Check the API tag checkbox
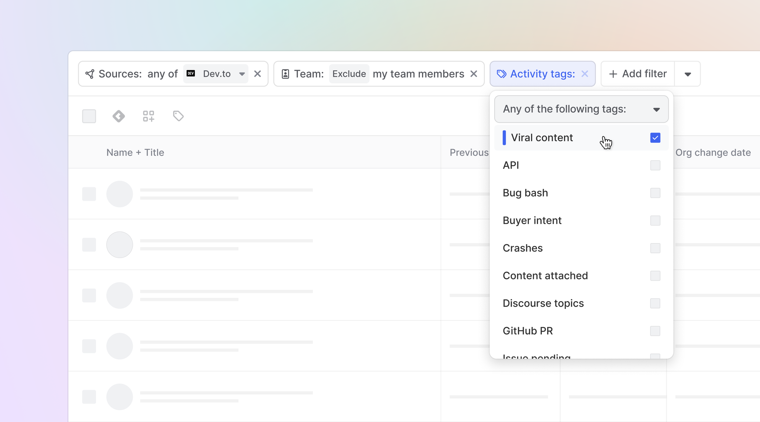Image resolution: width=760 pixels, height=422 pixels. [x=655, y=165]
